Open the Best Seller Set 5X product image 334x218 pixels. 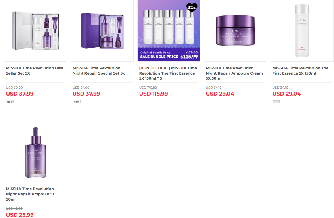[x=35, y=31]
